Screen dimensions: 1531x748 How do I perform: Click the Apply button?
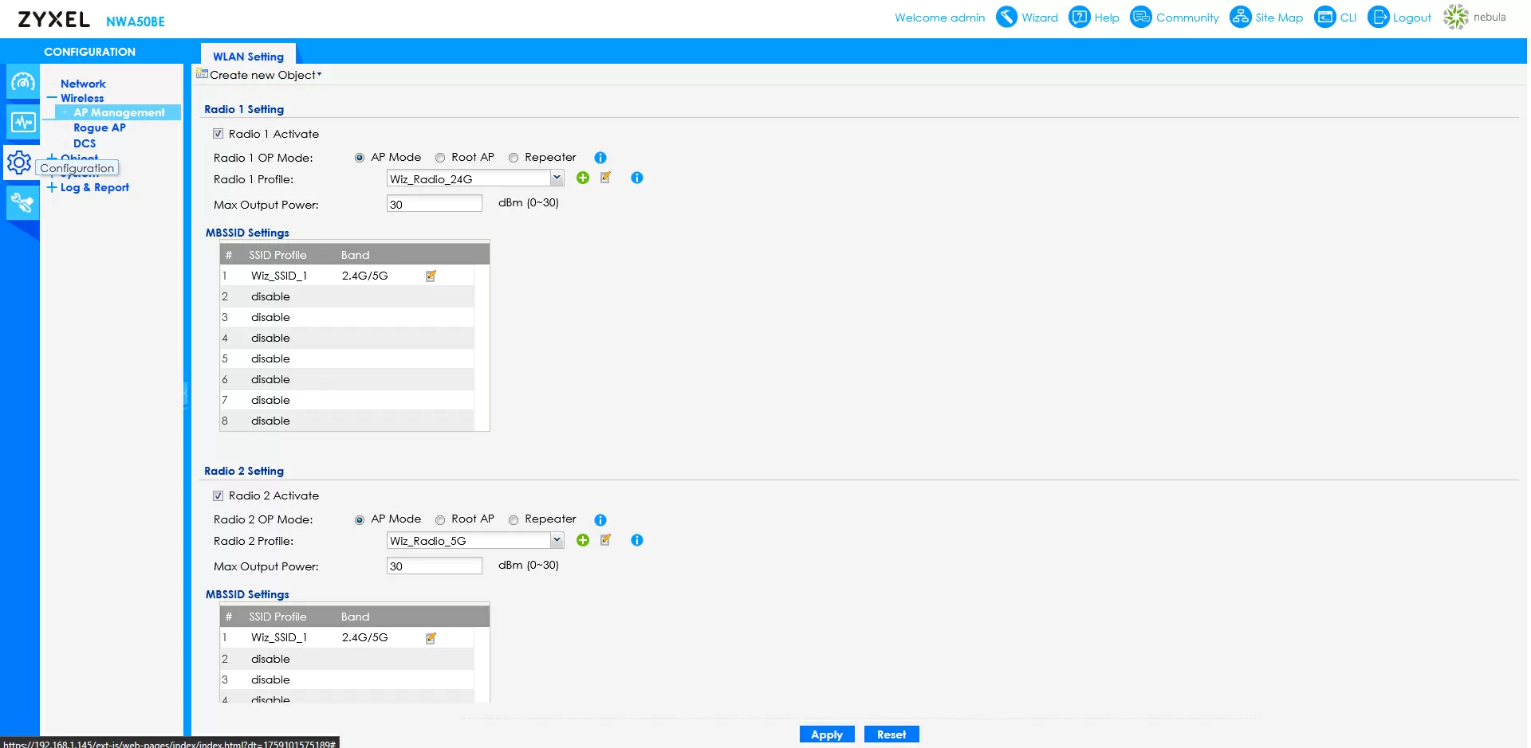[x=826, y=734]
